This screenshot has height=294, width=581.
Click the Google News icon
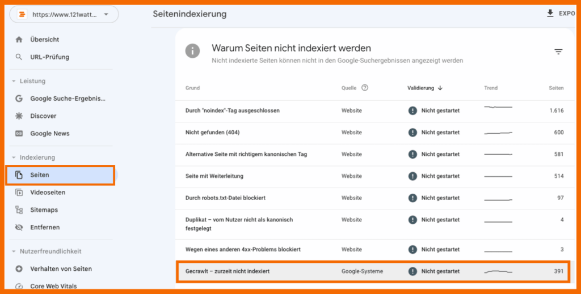coord(19,134)
